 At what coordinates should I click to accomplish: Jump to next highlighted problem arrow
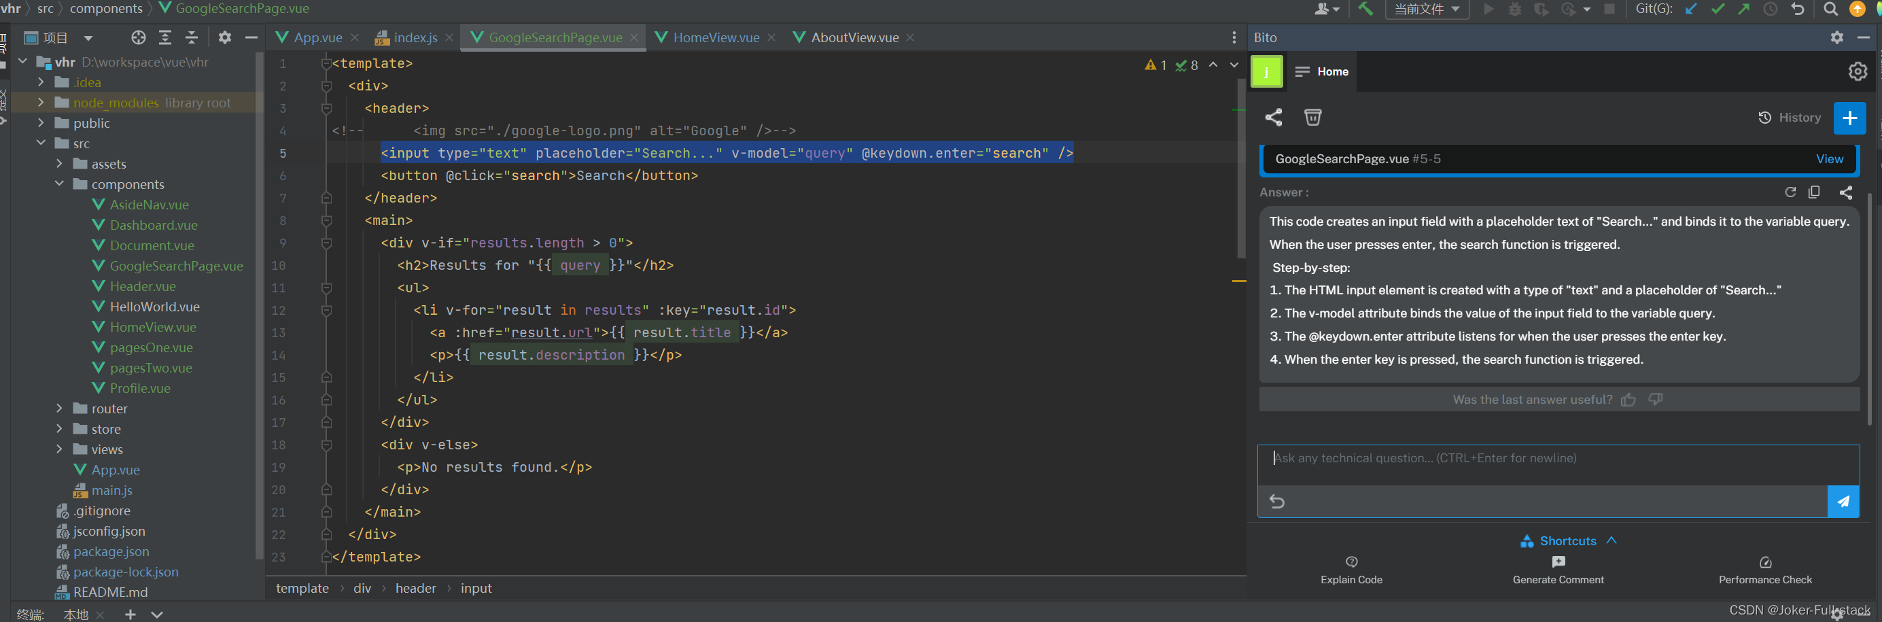click(x=1234, y=65)
